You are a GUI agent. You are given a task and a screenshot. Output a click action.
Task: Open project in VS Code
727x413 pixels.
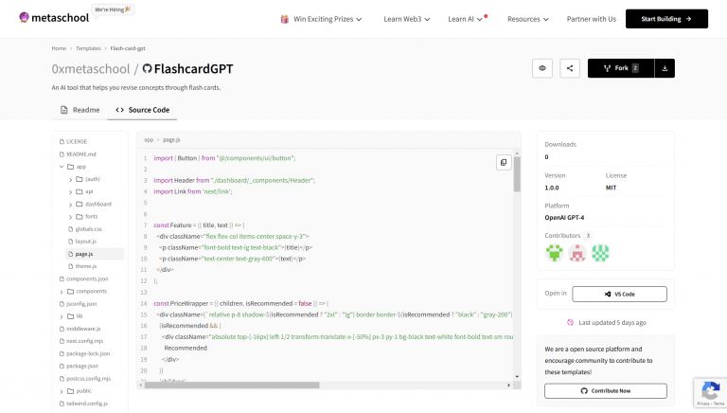pyautogui.click(x=619, y=295)
